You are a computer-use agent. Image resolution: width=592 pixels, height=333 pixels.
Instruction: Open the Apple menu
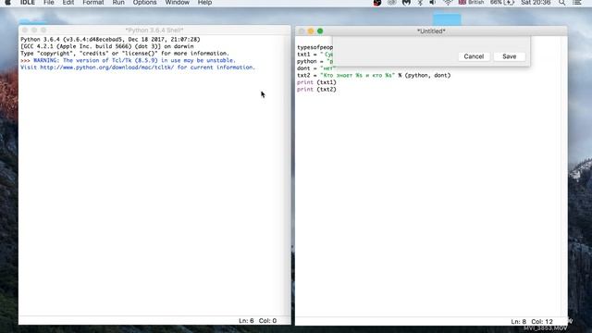(x=7, y=3)
